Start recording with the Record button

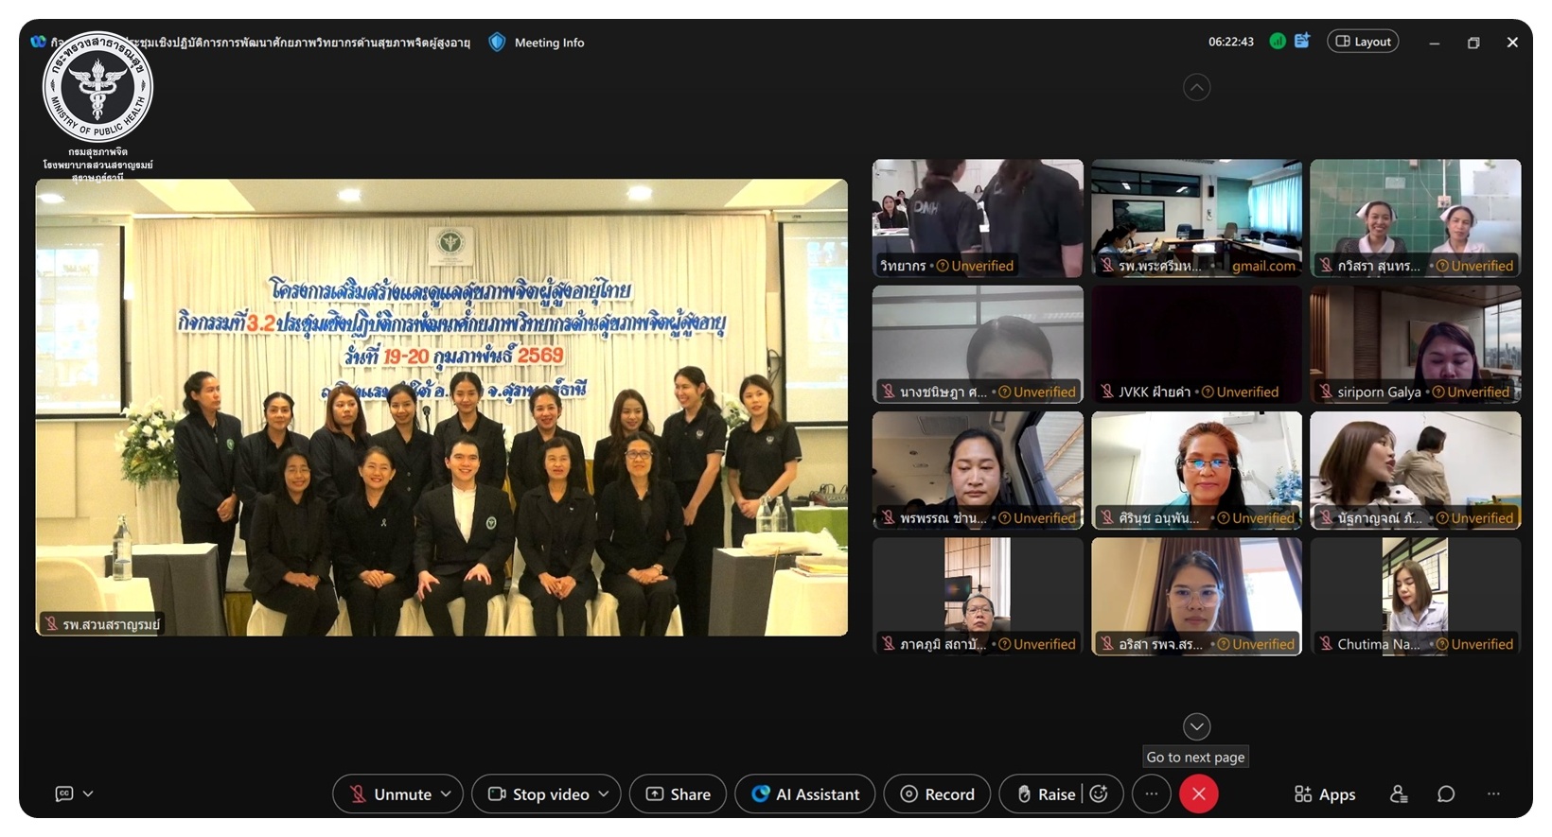937,794
